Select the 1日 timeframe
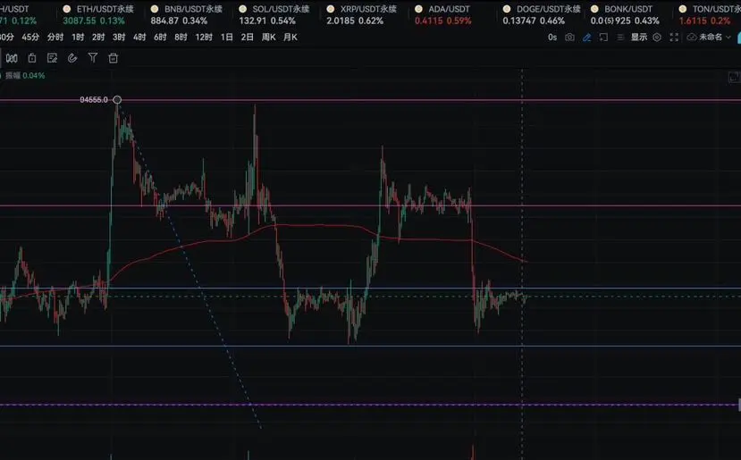741x460 pixels. point(227,38)
